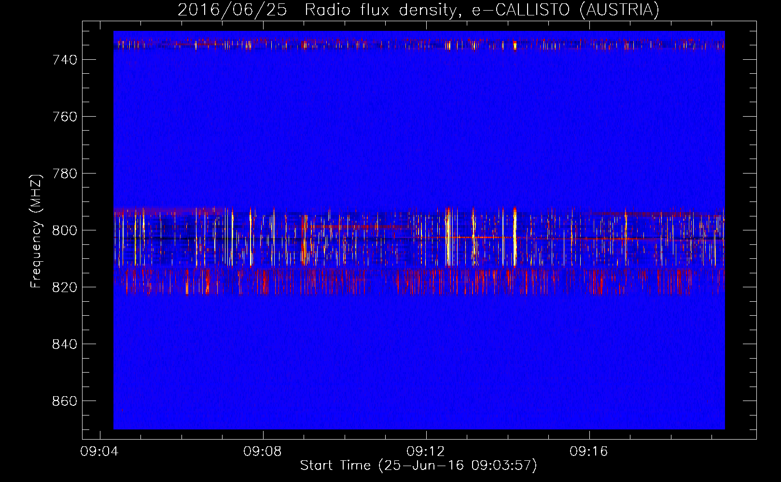This screenshot has width=781, height=482.
Task: Click the 740 frequency tick label
Action: 65,60
